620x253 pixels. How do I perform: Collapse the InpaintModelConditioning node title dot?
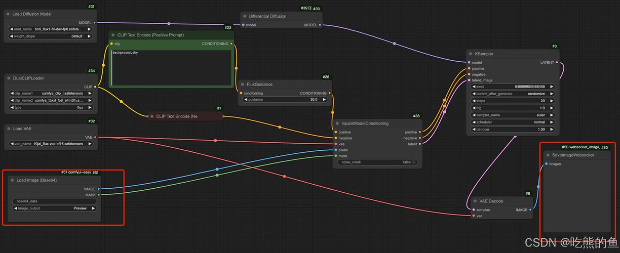pos(337,123)
